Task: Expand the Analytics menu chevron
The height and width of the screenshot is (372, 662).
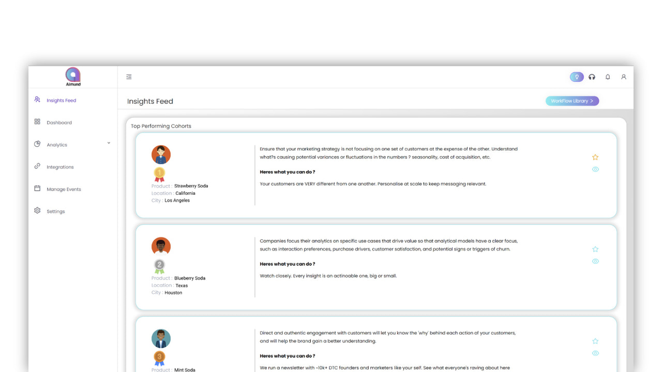Action: pos(109,143)
